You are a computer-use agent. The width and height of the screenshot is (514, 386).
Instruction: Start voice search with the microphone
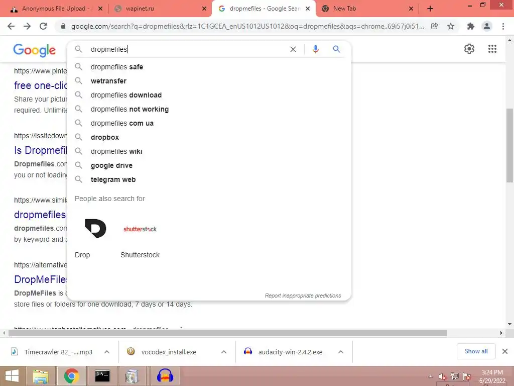click(316, 49)
